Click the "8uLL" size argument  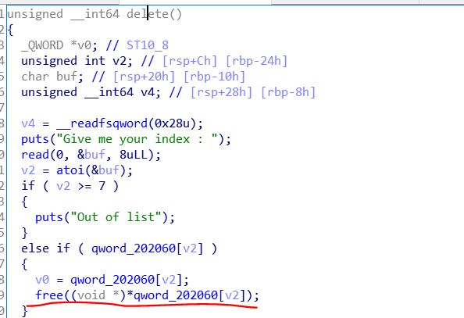(133, 155)
